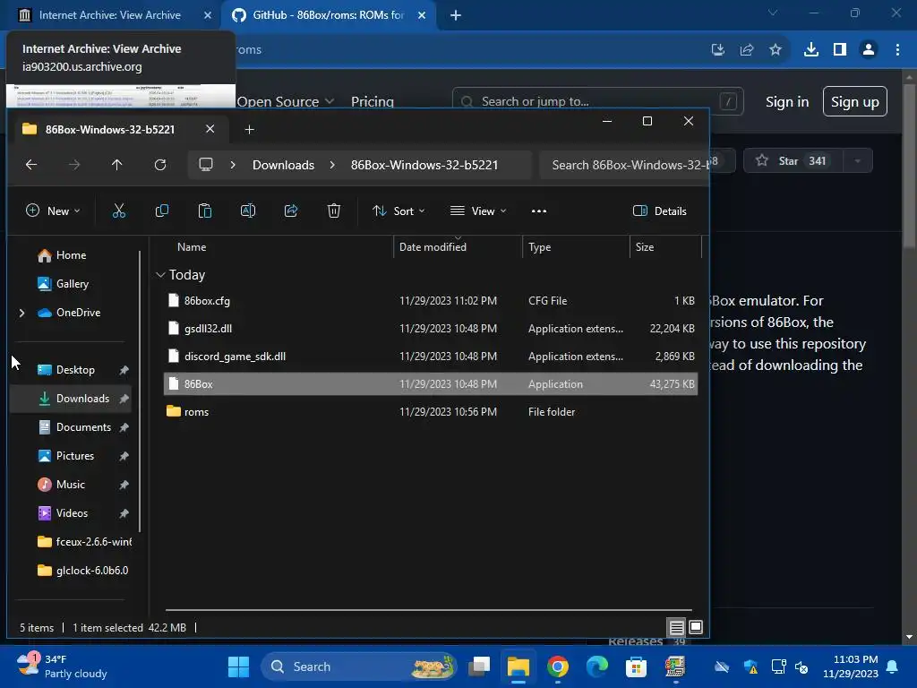The height and width of the screenshot is (688, 917).
Task: Open Chrome three-dot menu
Action: [x=897, y=50]
